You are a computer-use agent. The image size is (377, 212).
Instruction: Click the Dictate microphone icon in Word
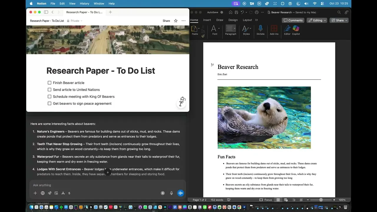(x=260, y=29)
